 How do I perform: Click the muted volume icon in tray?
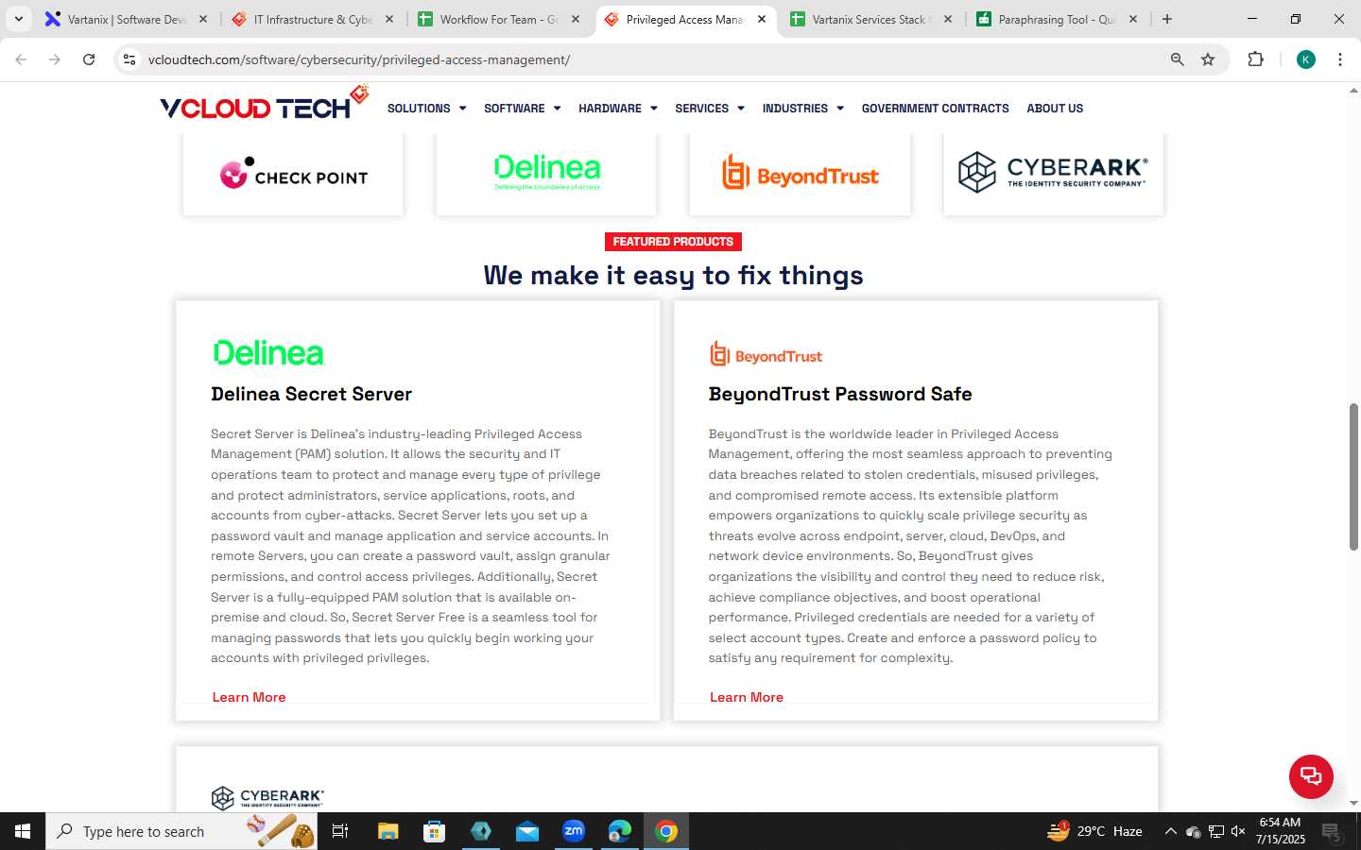pos(1238,831)
